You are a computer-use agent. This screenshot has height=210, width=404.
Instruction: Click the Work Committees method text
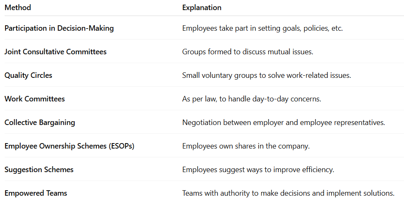click(x=35, y=99)
